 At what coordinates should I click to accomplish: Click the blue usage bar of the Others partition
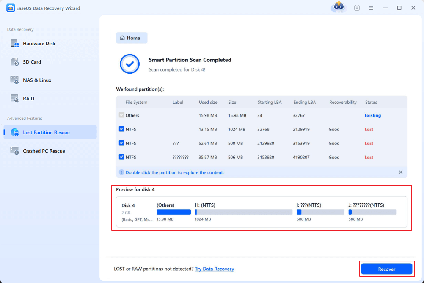(173, 211)
